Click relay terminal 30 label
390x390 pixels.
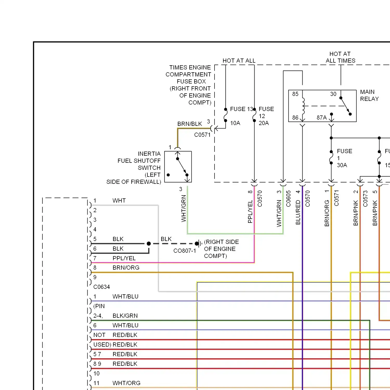[333, 94]
